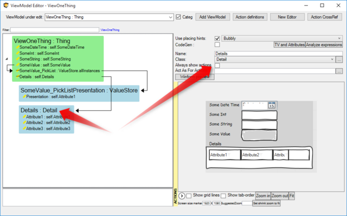This screenshot has height=216, width=347.
Task: Open the Bubbly style dropdown
Action: pos(282,38)
